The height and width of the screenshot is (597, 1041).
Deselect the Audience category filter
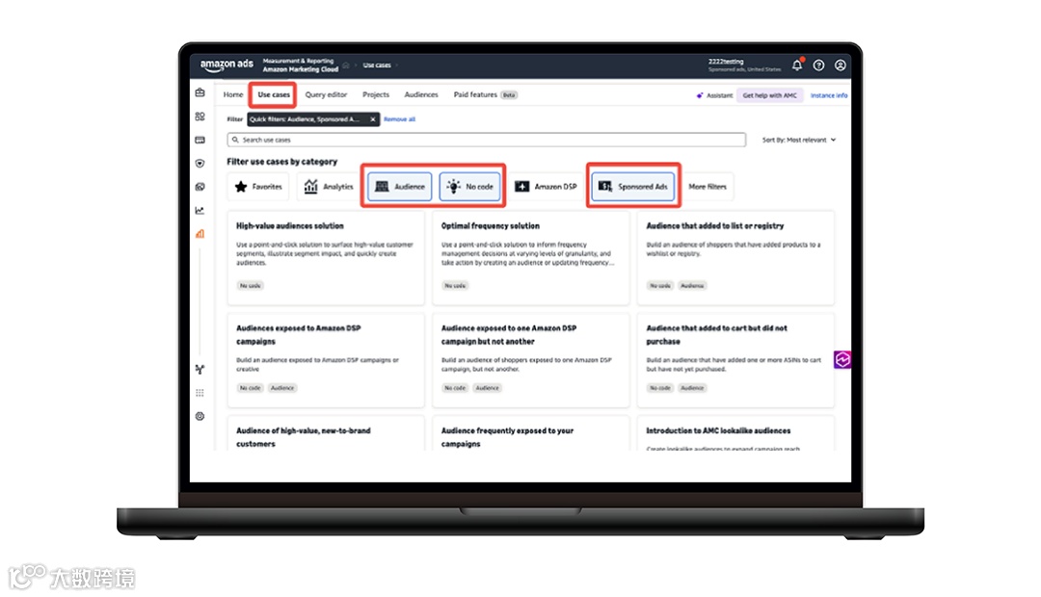(x=400, y=187)
